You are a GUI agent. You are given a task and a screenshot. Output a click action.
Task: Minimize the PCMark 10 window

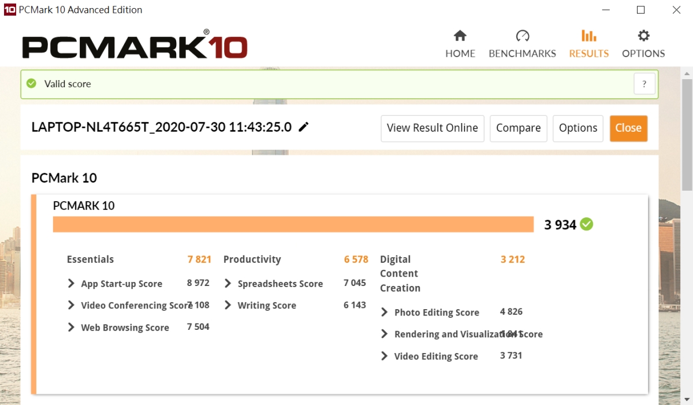point(605,10)
